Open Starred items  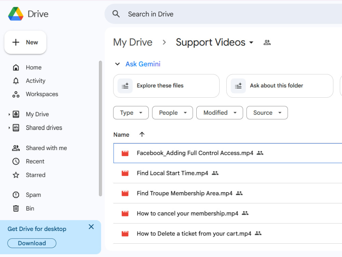(x=36, y=175)
